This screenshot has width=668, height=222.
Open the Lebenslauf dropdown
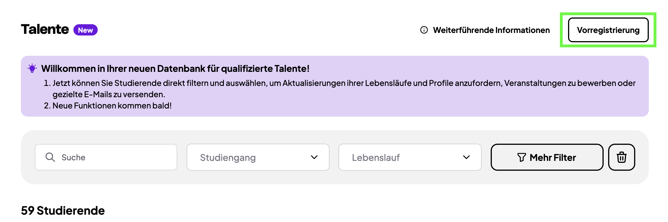click(x=401, y=157)
